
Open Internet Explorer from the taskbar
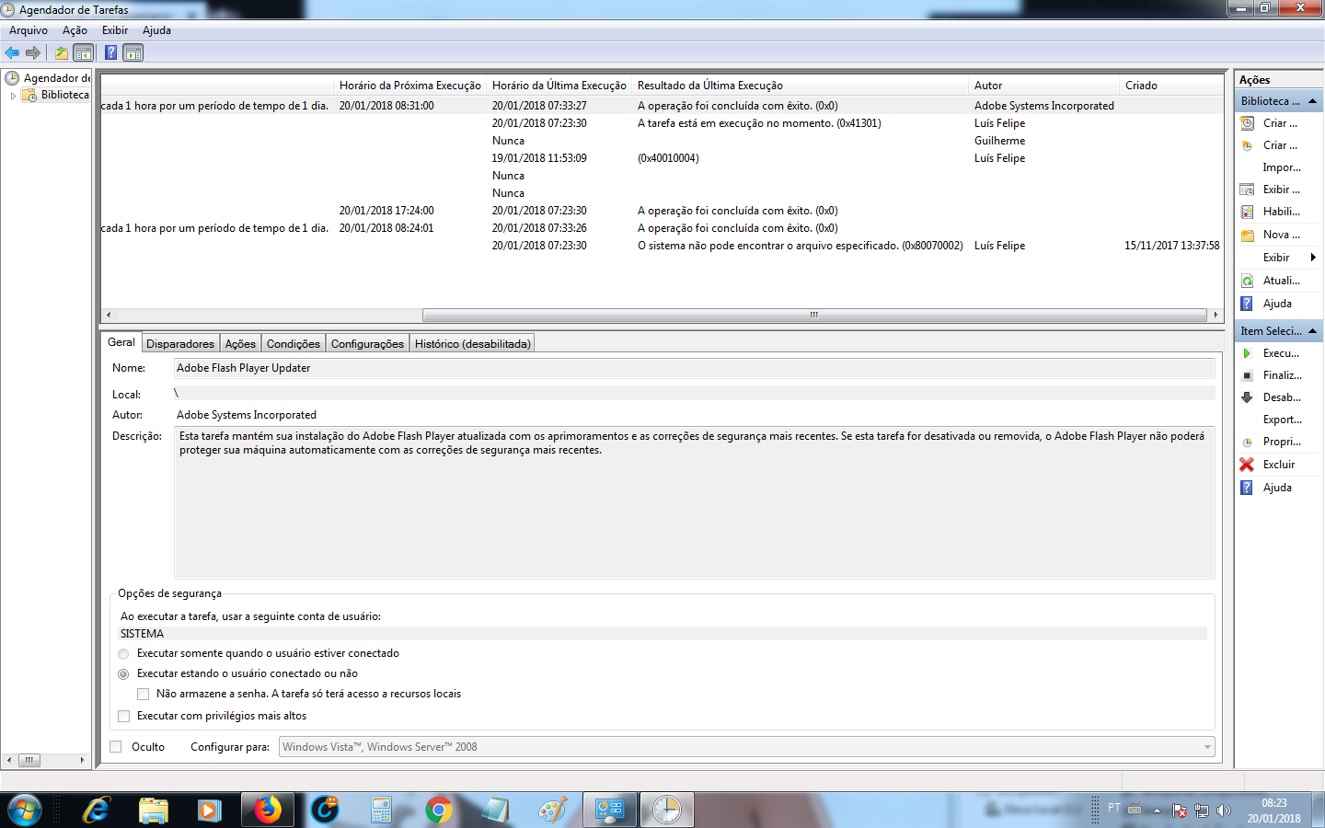coord(97,810)
